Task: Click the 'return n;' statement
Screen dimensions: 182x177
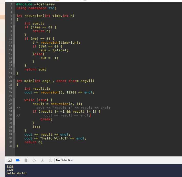Action: (x=41, y=31)
